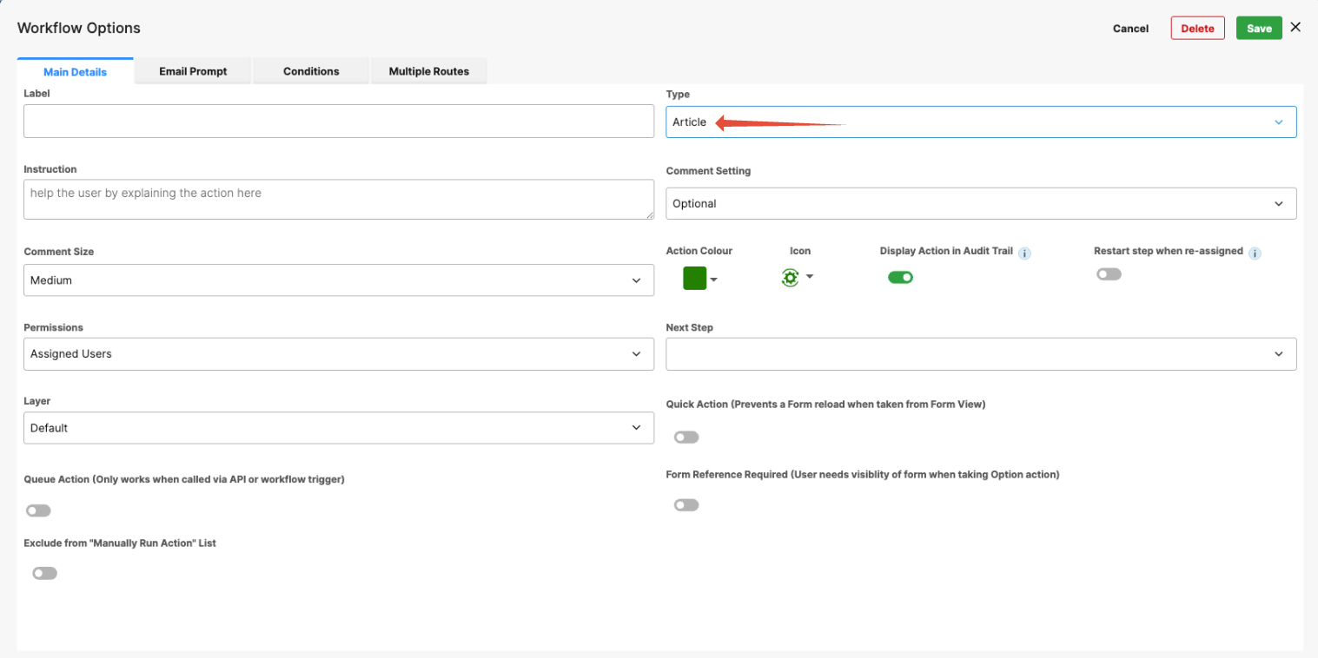Switch to the Main Details tab
This screenshot has height=658, width=1318.
pyautogui.click(x=76, y=71)
